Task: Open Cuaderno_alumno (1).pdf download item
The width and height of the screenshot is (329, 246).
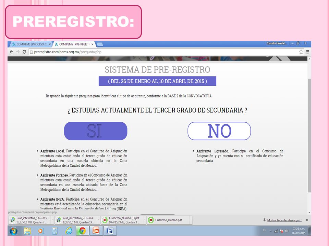Action: tap(122, 220)
